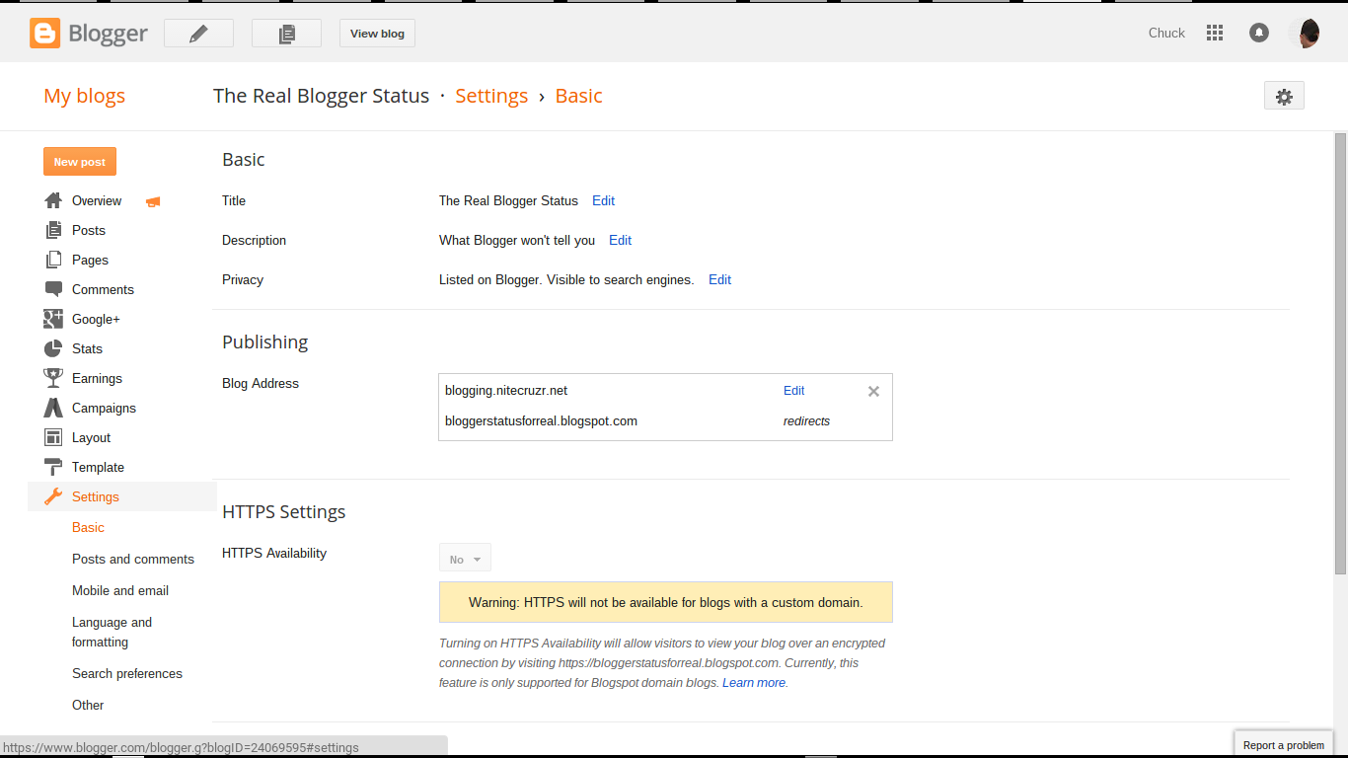Open the notifications bell icon
Image resolution: width=1348 pixels, height=758 pixels.
(x=1259, y=33)
